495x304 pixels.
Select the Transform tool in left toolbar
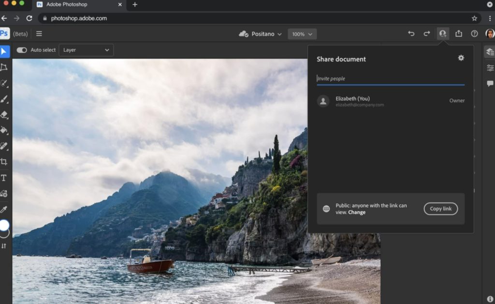(4, 67)
